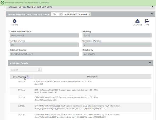Expand the Retrieve Toll-Free Number section
This screenshot has width=156, height=120.
point(152,7)
